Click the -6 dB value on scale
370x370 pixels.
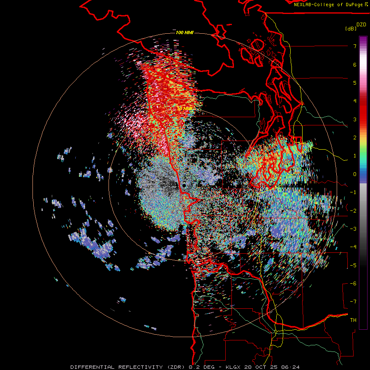click(353, 283)
